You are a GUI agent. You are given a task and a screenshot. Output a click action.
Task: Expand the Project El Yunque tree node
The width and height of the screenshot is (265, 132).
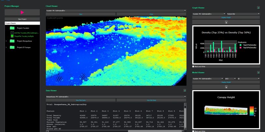(x=6, y=47)
